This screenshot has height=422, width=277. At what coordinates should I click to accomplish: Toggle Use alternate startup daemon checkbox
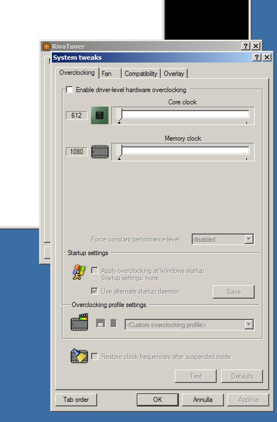tap(94, 291)
